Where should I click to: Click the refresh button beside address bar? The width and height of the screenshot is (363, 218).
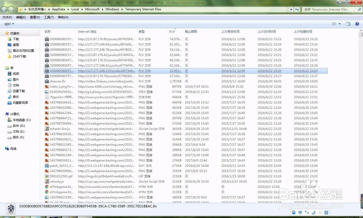[x=297, y=9]
